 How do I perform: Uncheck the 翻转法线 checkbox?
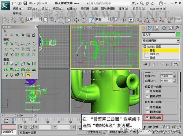click(147, 117)
